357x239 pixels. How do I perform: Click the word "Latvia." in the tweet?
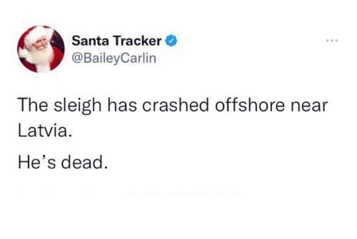(42, 133)
